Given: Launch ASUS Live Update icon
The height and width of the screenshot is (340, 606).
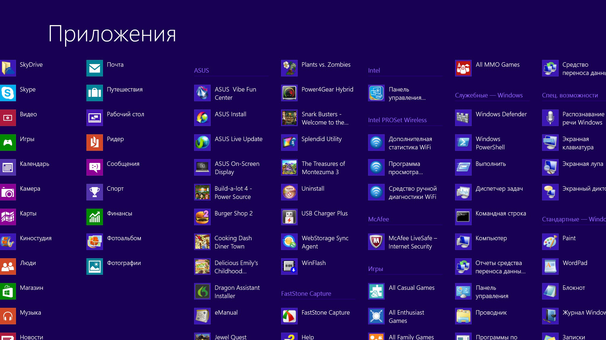Looking at the screenshot, I should click(202, 143).
